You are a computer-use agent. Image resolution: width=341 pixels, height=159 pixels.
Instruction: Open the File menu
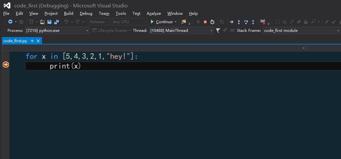(x=6, y=14)
